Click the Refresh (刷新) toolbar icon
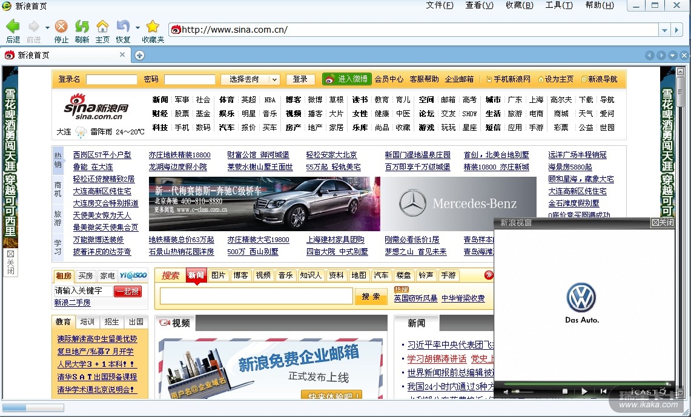Viewport: 691px width, 417px height. click(82, 27)
